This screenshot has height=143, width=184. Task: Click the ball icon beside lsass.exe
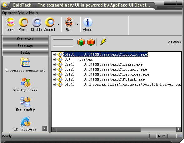point(60,64)
